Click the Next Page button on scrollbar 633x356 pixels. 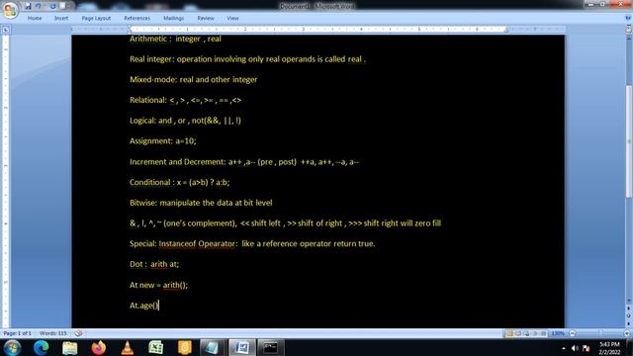point(629,323)
